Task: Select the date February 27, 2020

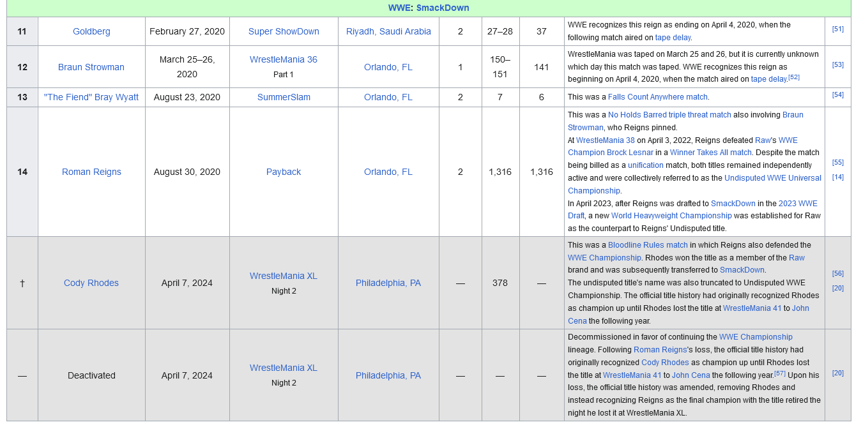Action: tap(187, 31)
